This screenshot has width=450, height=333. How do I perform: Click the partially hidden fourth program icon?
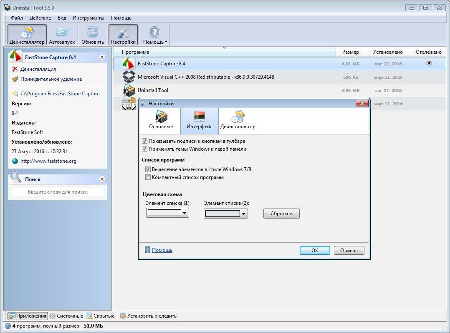point(129,104)
